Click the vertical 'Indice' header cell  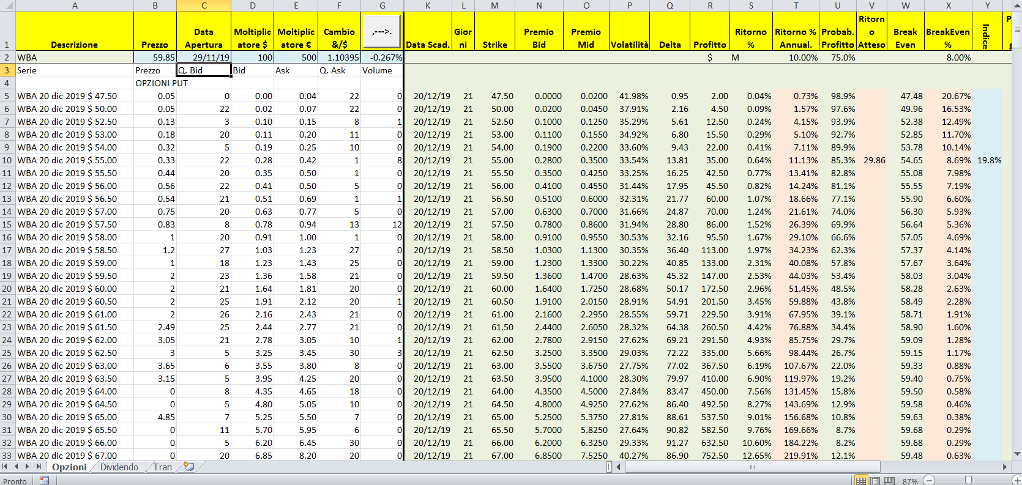987,31
